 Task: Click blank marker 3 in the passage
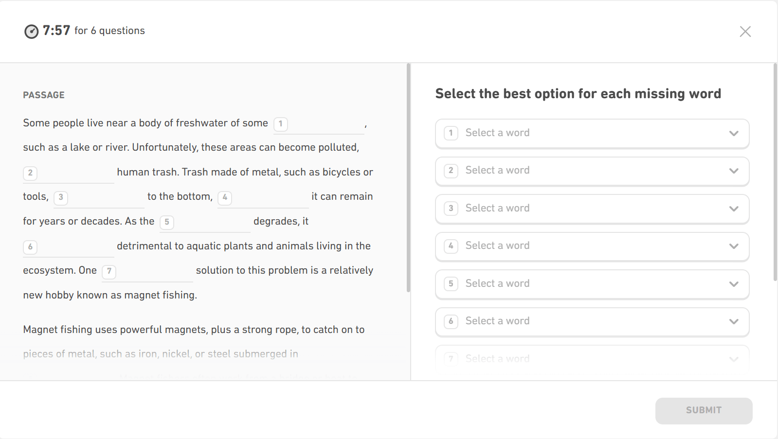(61, 198)
